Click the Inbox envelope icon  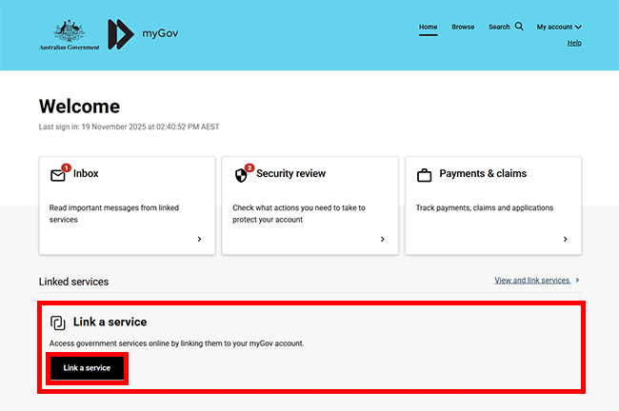pyautogui.click(x=57, y=176)
